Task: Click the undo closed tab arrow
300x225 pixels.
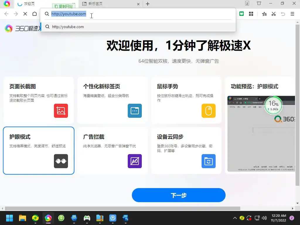Action: click(283, 14)
